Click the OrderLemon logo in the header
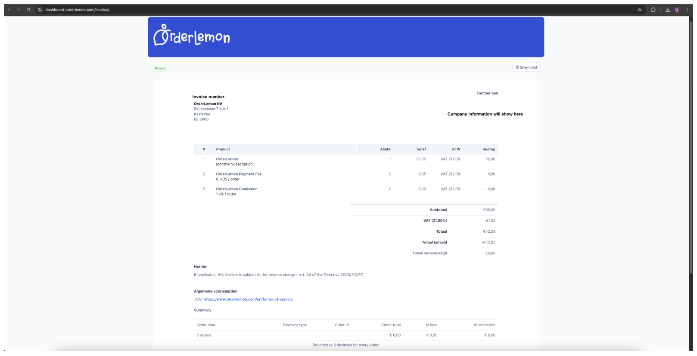Image resolution: width=697 pixels, height=356 pixels. 192,35
